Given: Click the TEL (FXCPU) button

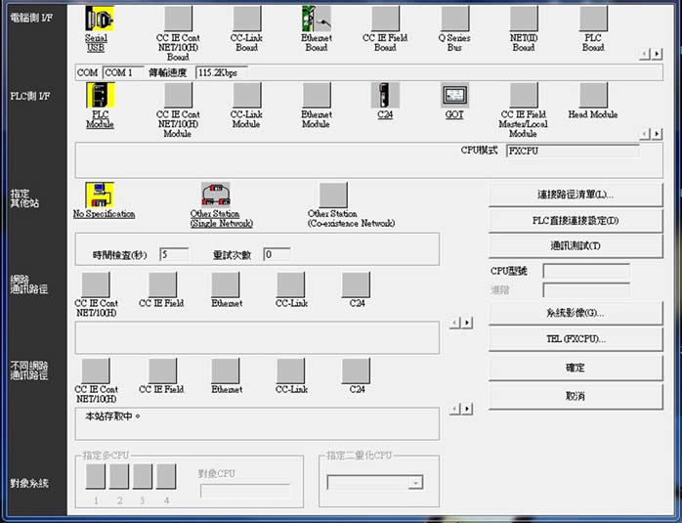Looking at the screenshot, I should pos(575,339).
